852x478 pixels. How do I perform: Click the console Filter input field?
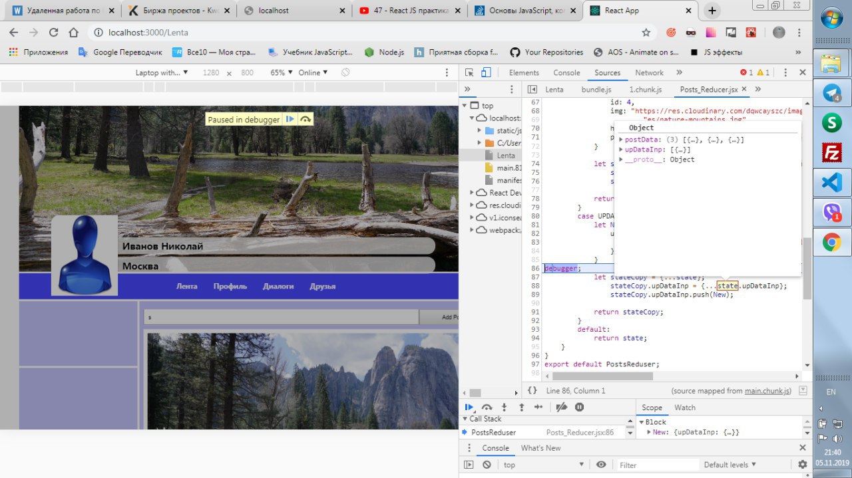click(x=656, y=465)
